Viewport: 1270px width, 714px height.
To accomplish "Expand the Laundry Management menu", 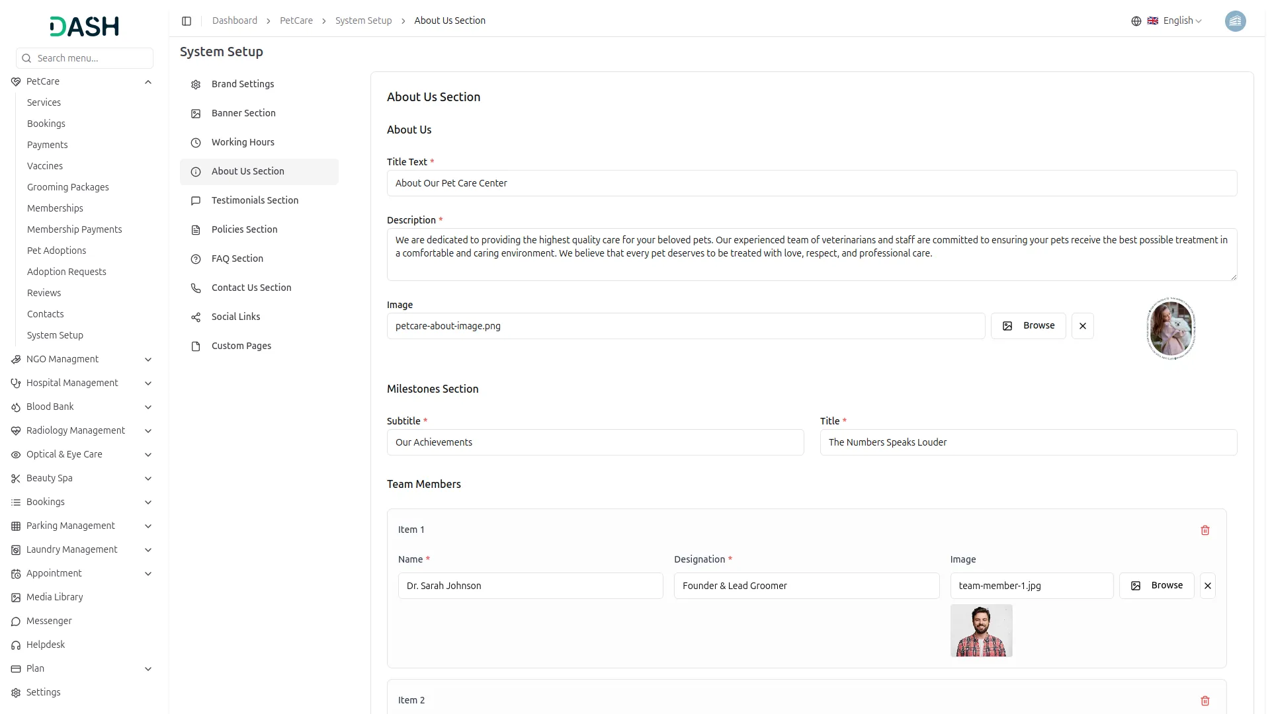I will pyautogui.click(x=148, y=550).
